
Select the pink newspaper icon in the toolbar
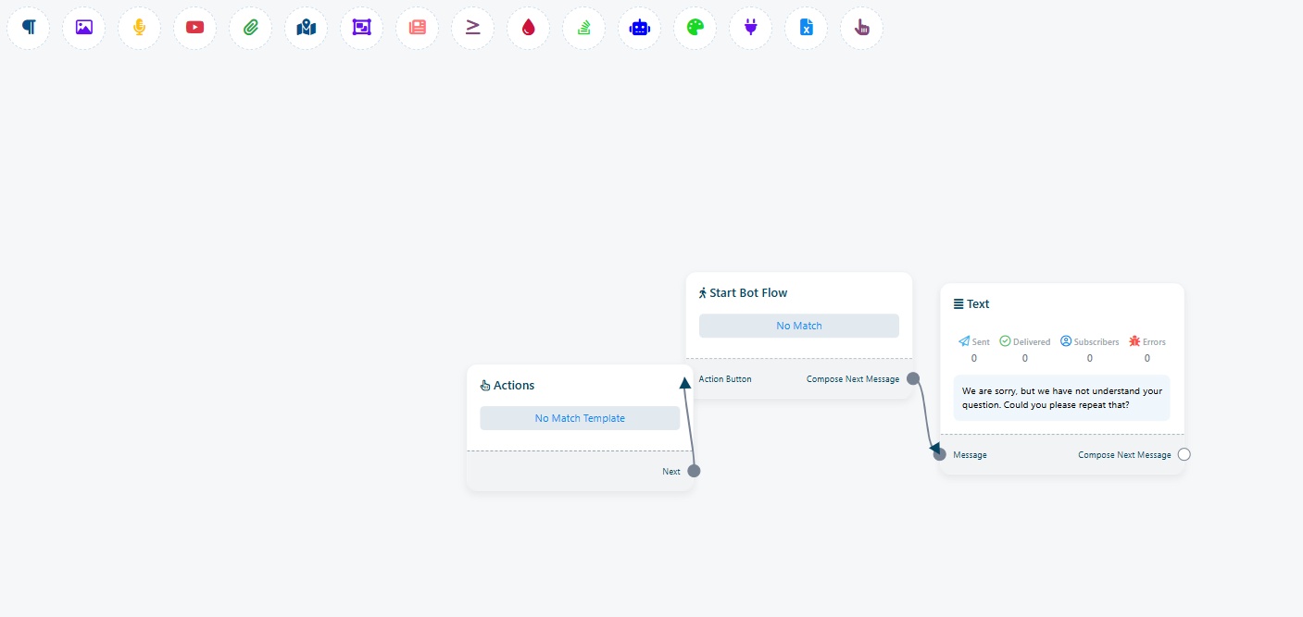coord(418,28)
